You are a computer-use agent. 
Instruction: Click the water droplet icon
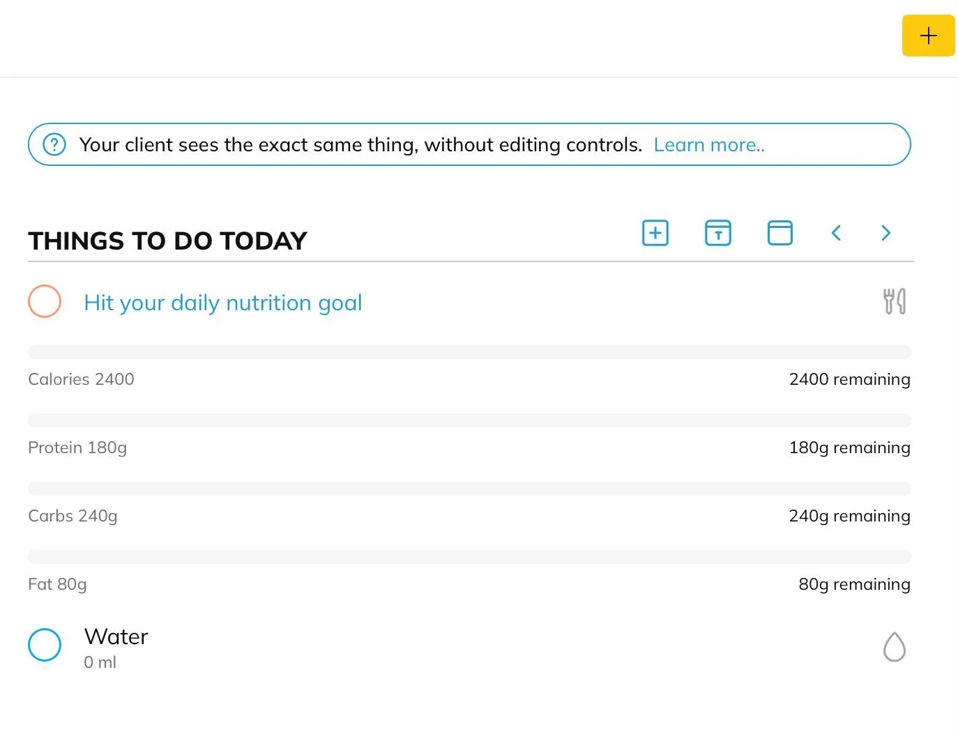pos(895,647)
